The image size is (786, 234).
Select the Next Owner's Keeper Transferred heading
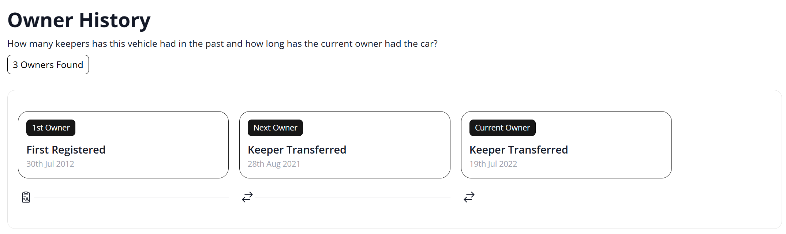pyautogui.click(x=297, y=150)
